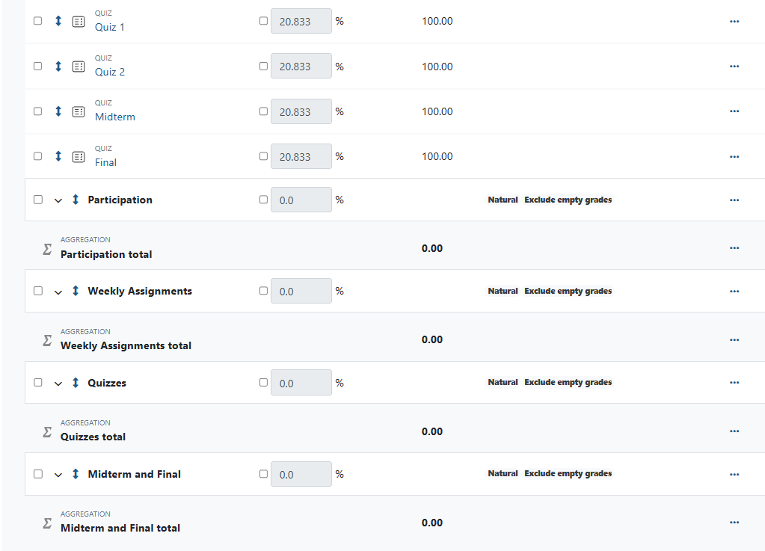Open the options menu for Midterm and Final total

(x=734, y=522)
